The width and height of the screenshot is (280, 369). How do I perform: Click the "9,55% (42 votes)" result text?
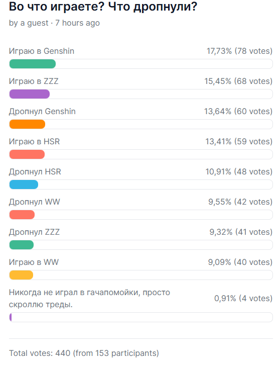tap(240, 202)
